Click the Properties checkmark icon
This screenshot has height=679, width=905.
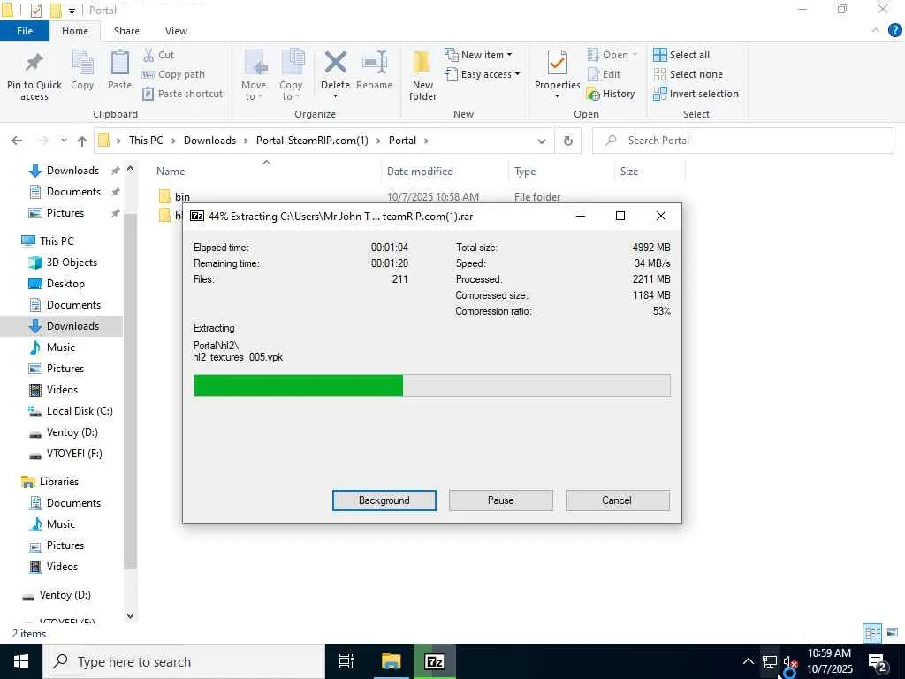(557, 63)
